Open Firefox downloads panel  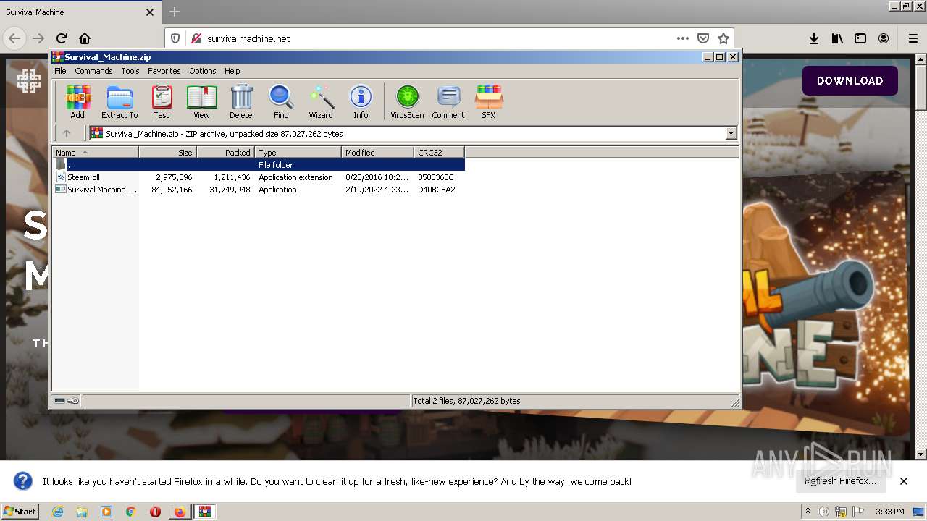coord(814,38)
